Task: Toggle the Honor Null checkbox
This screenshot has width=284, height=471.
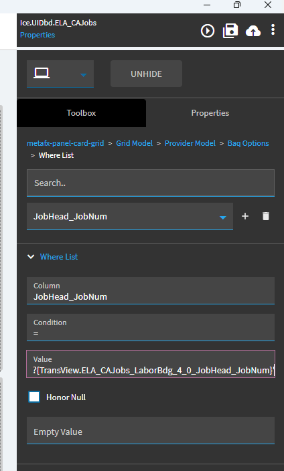Action: (34, 397)
